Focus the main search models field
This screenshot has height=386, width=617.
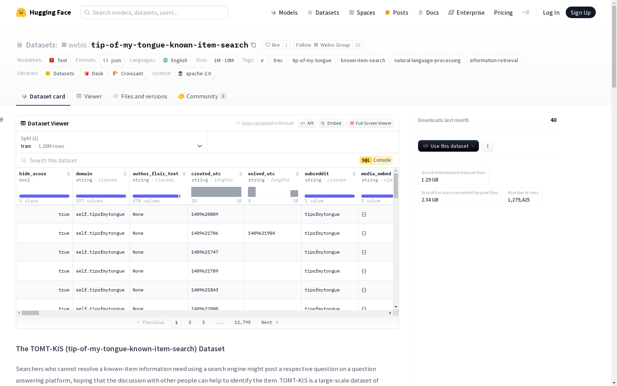tap(154, 12)
